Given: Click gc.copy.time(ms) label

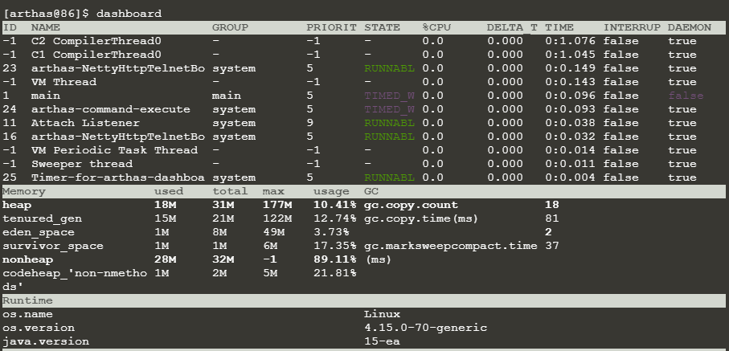Looking at the screenshot, I should pyautogui.click(x=422, y=218).
